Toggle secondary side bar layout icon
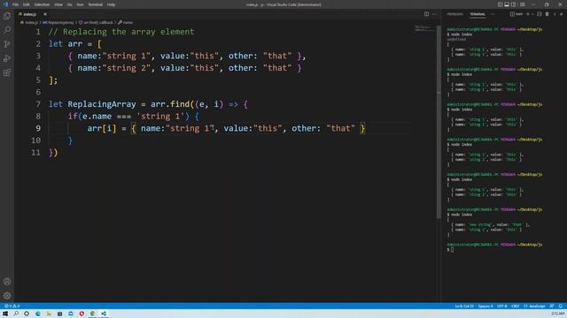567x318 pixels. coord(513,4)
